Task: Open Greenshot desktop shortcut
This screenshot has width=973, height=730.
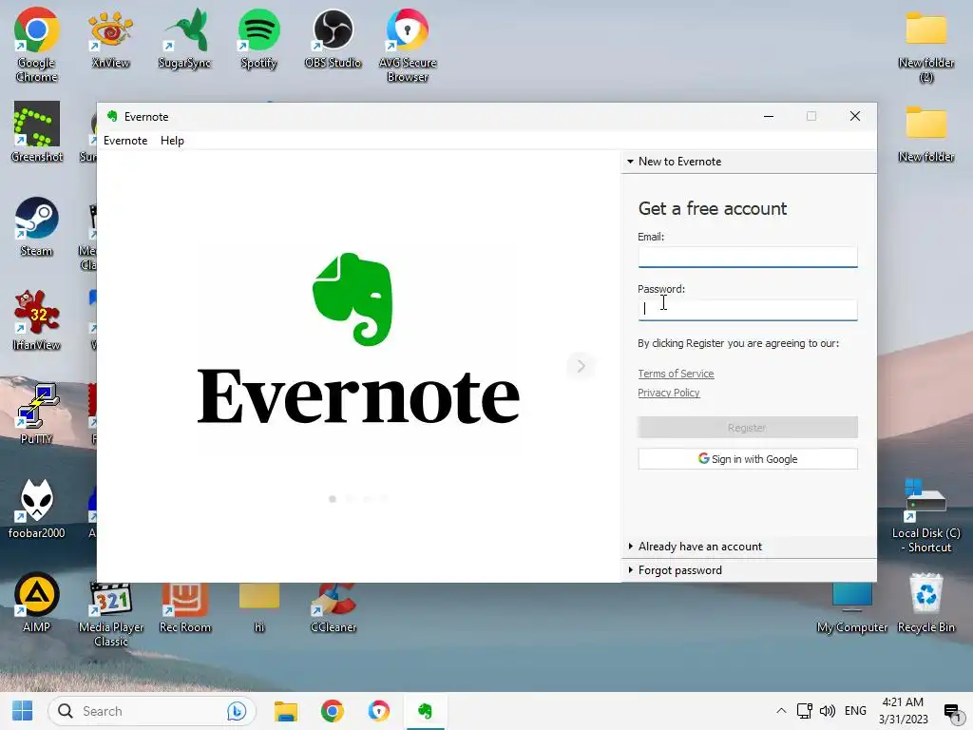Action: coord(37,132)
